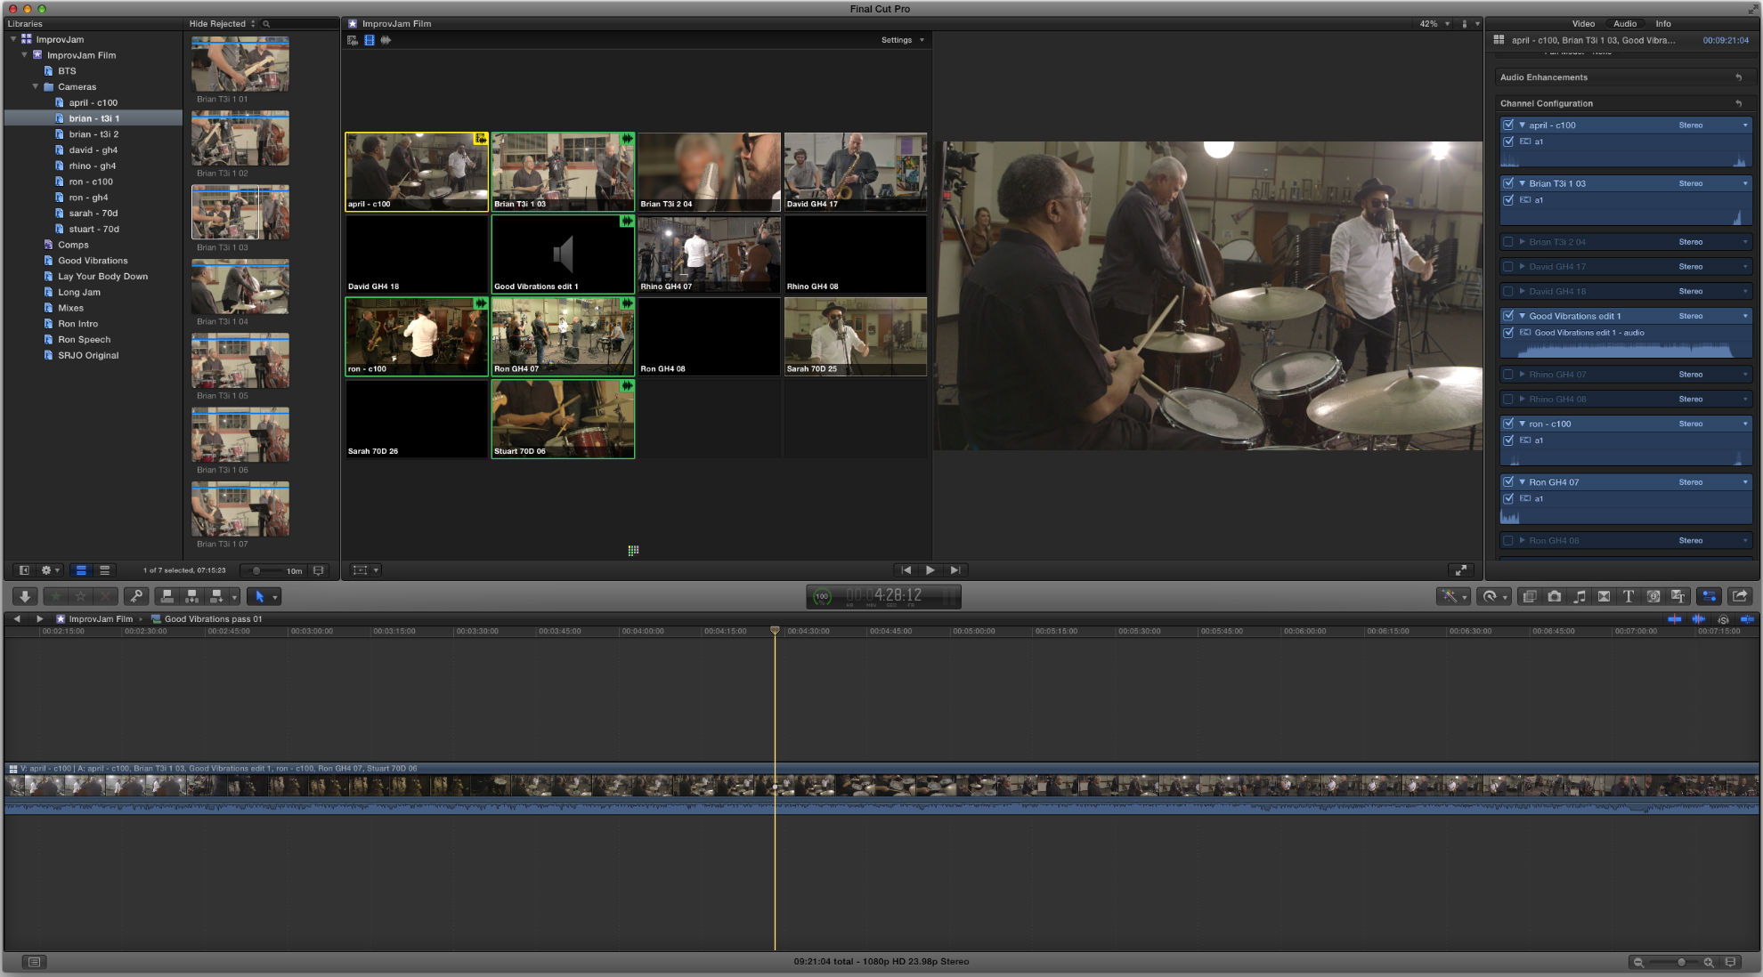
Task: Select the Good Vibrations library item
Action: [x=93, y=261]
